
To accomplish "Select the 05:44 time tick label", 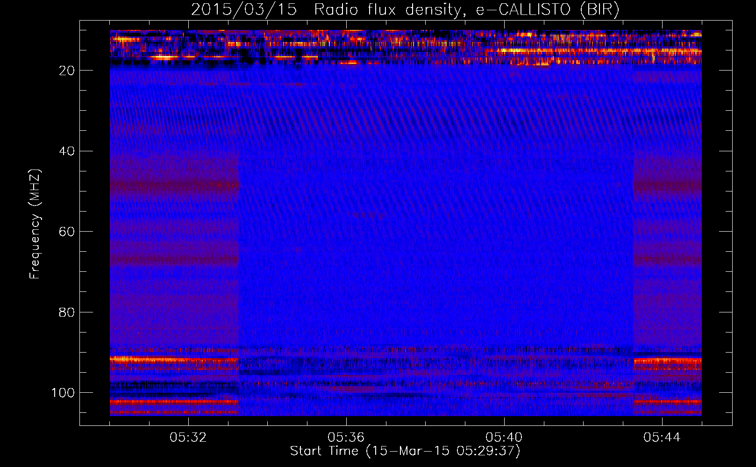I will [x=662, y=438].
